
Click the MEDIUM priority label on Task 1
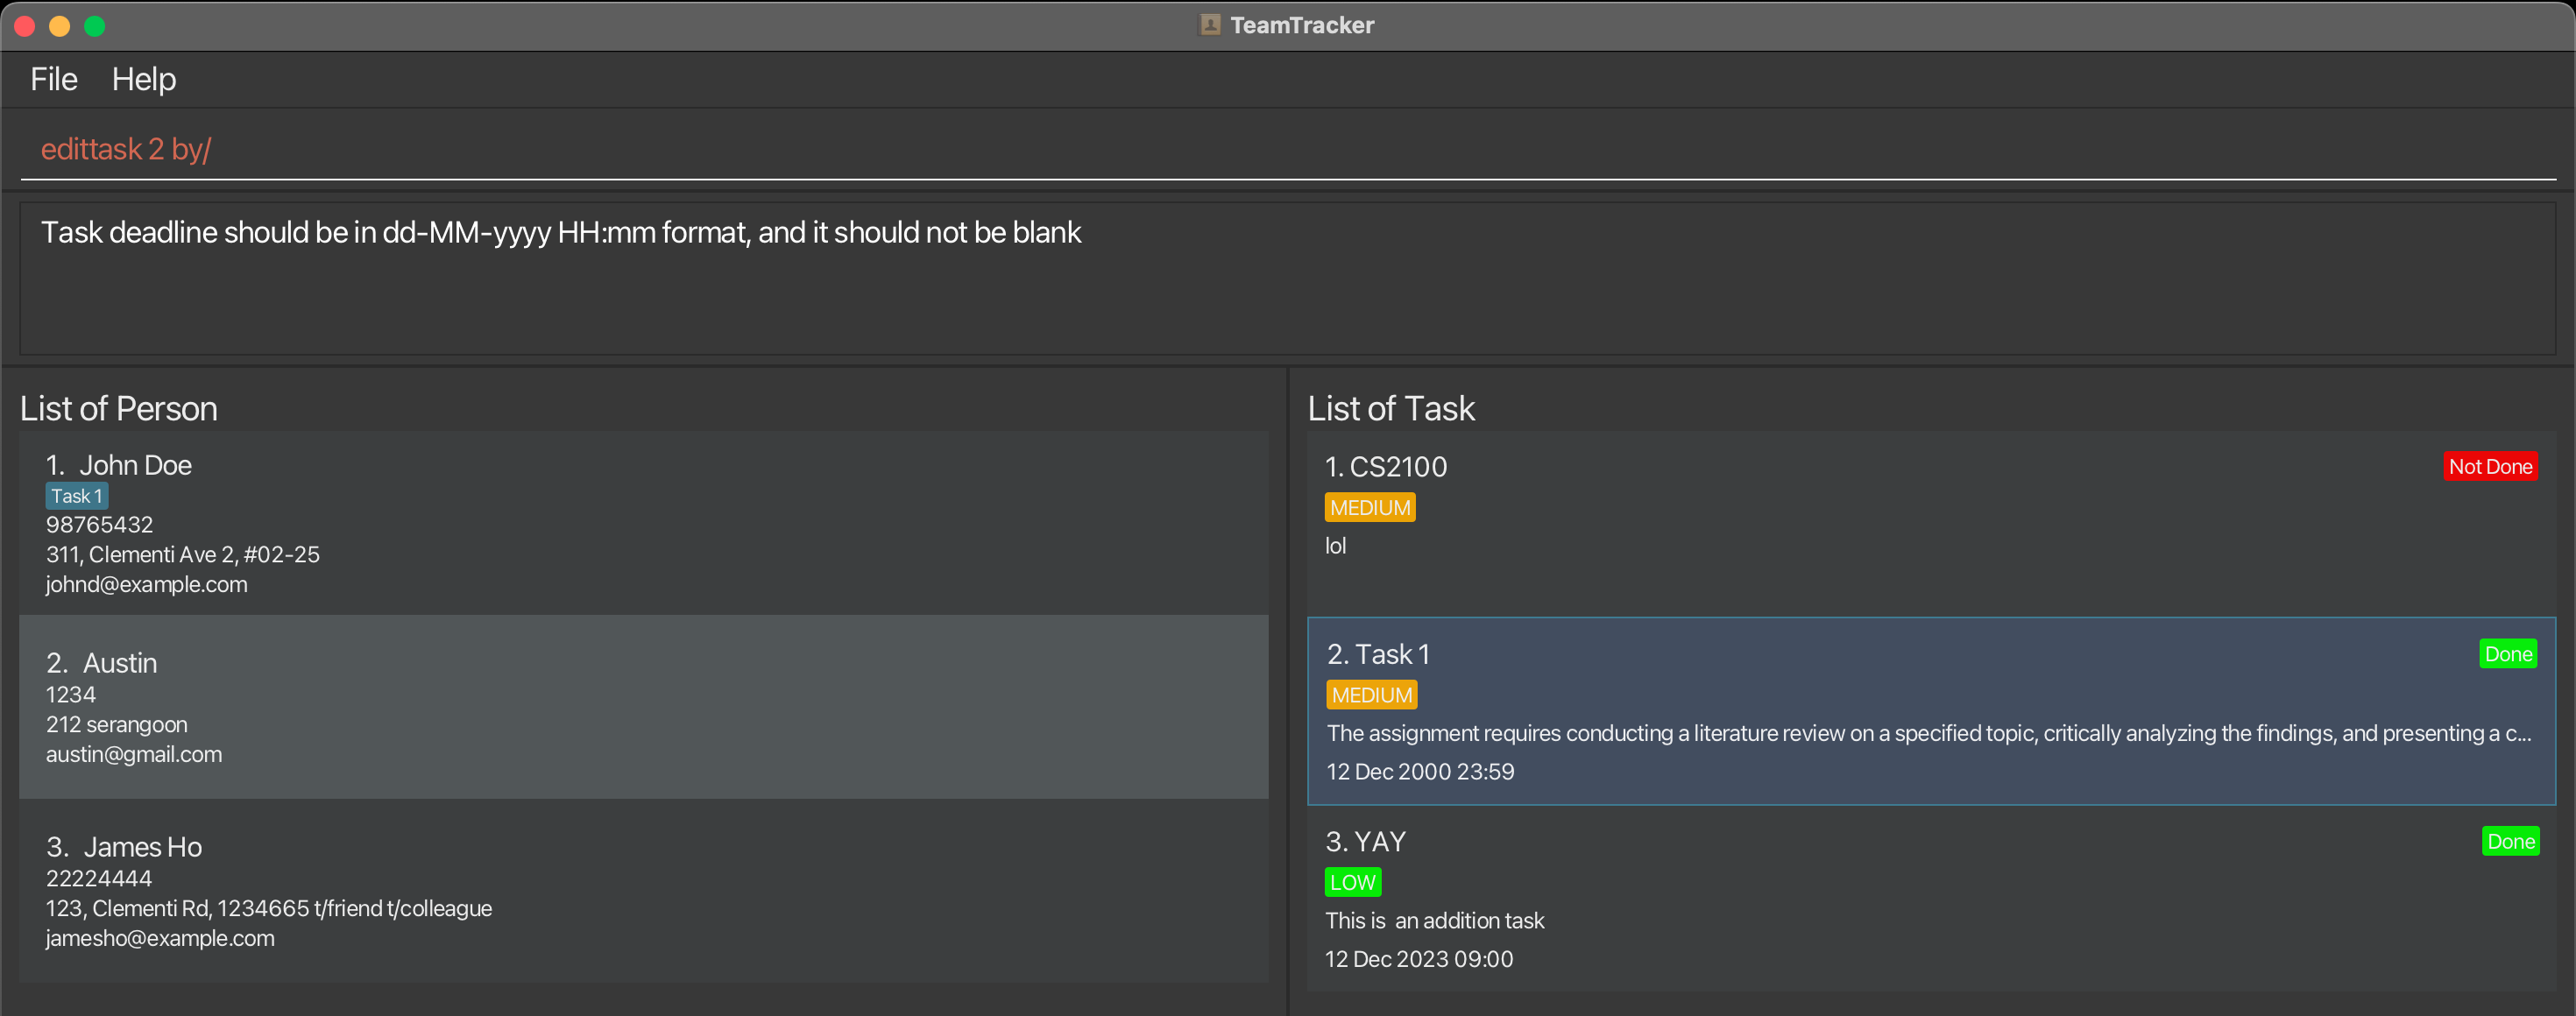click(x=1371, y=695)
